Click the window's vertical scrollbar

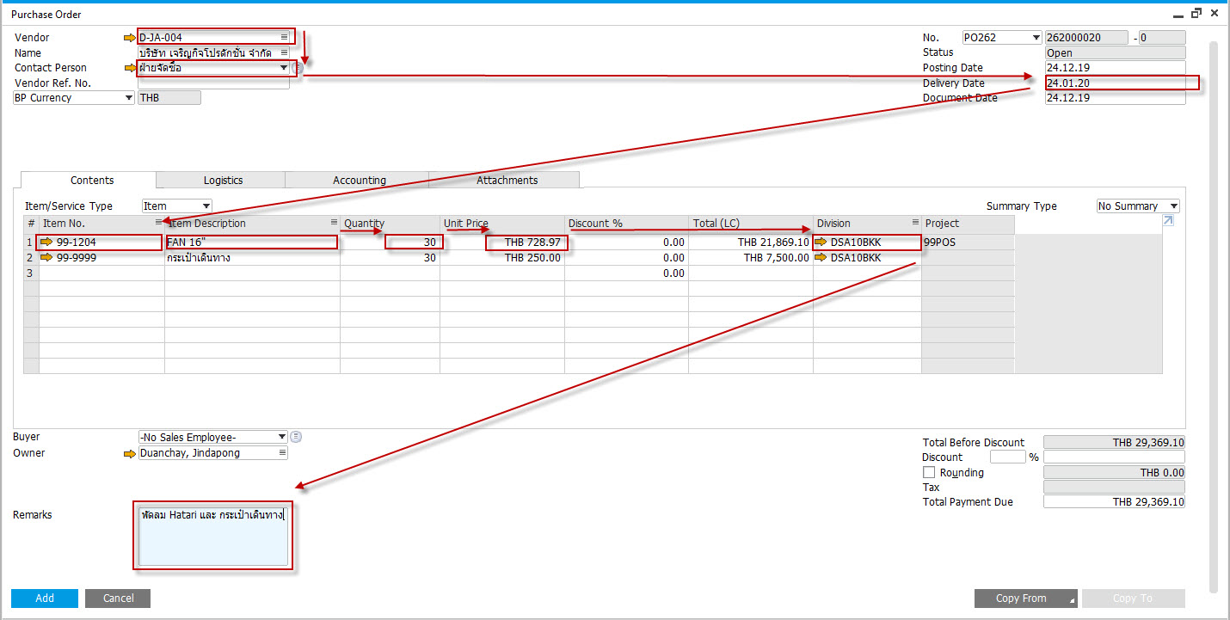click(1213, 317)
